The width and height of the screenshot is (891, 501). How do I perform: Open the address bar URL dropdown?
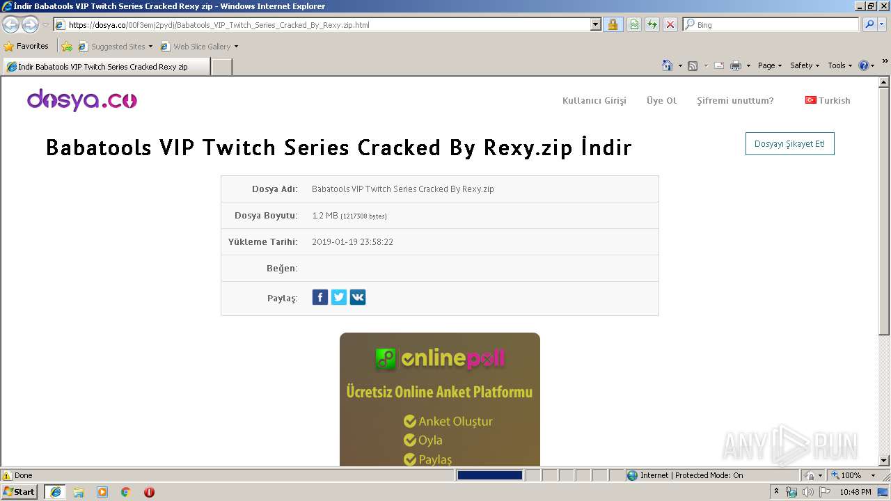tap(596, 25)
